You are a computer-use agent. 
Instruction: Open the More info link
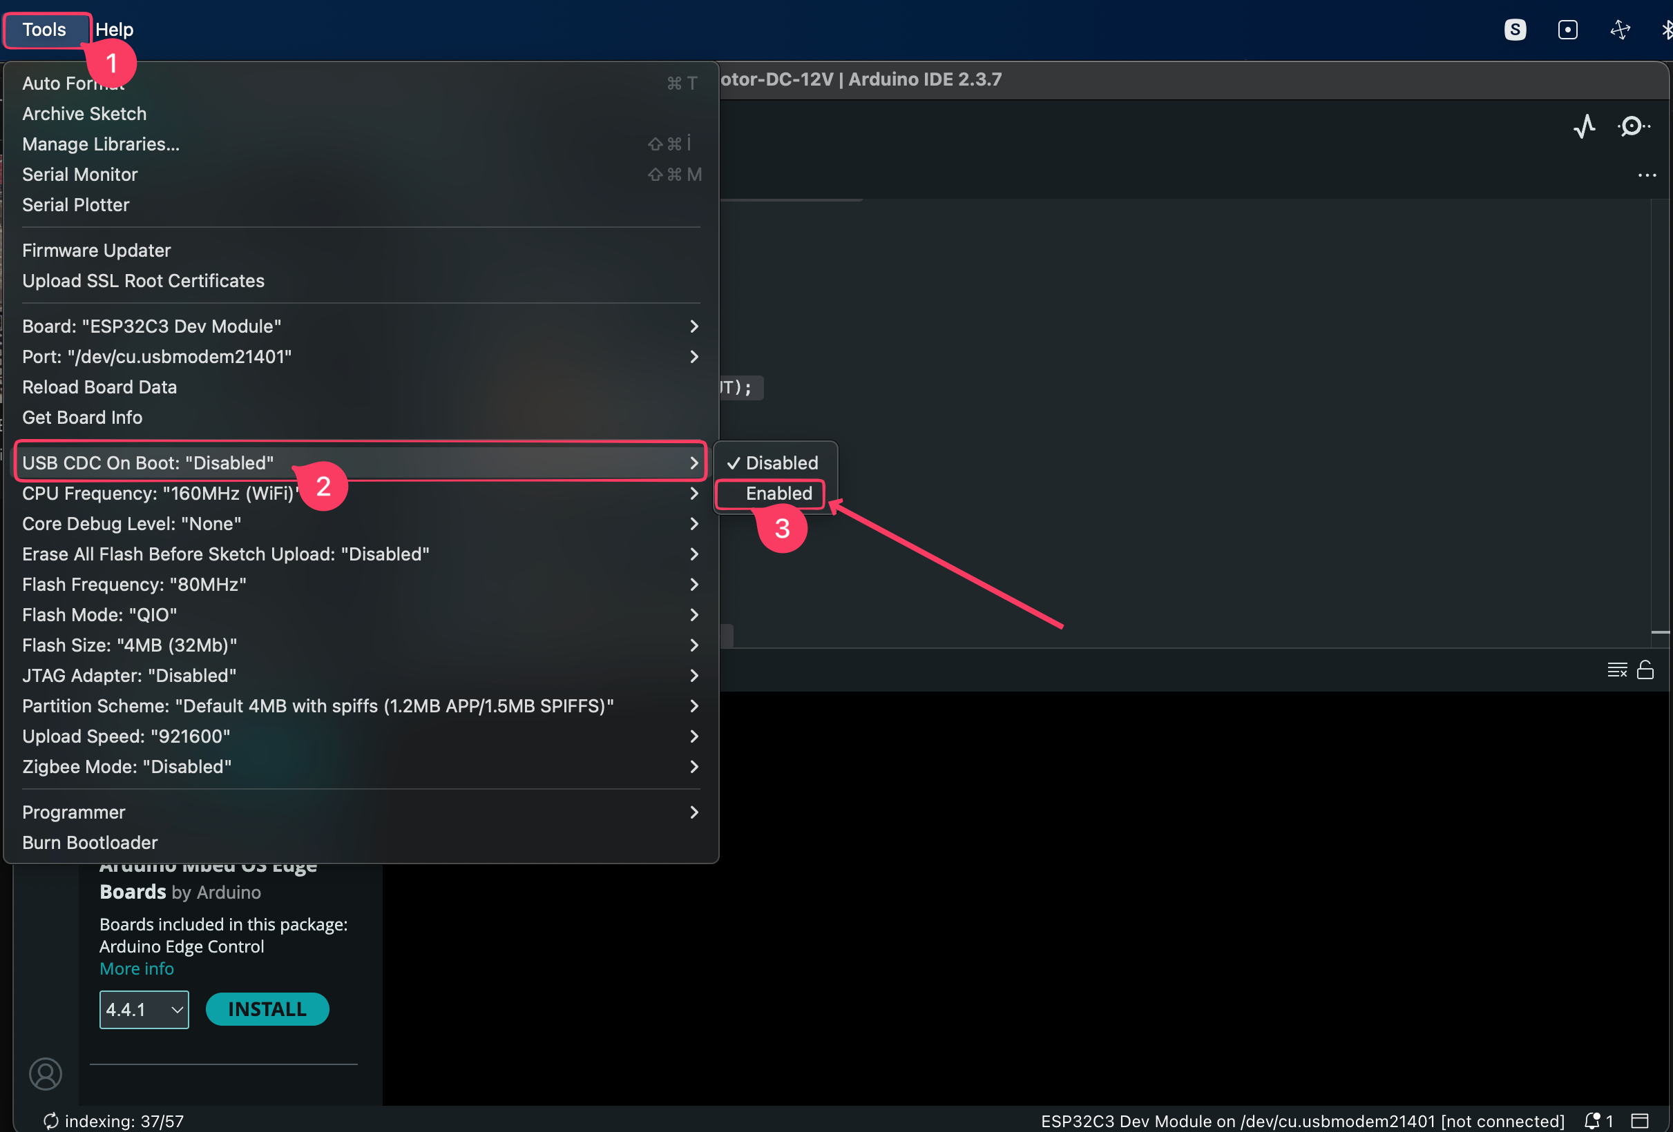coord(137,968)
